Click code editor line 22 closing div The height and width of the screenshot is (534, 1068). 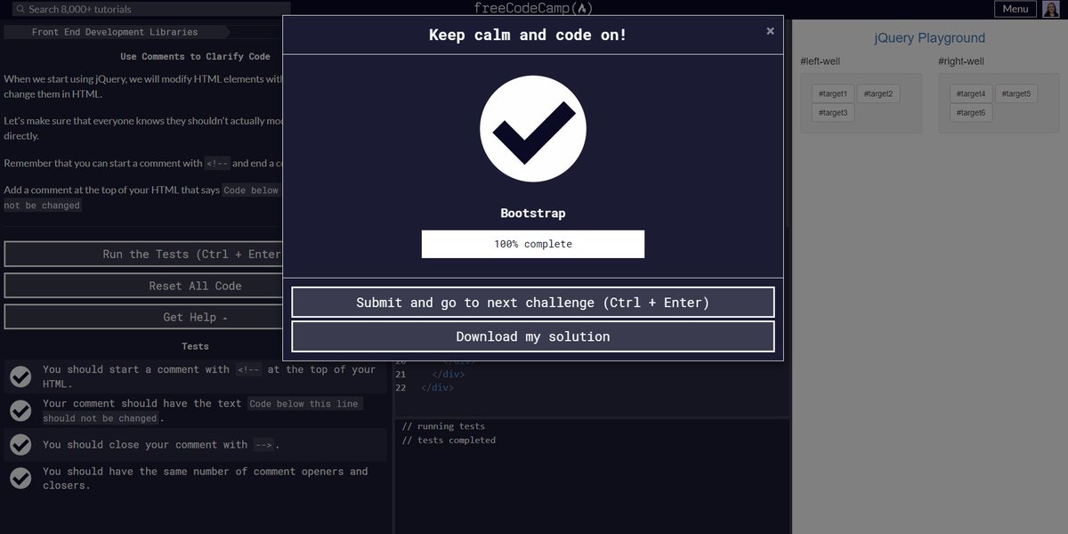pos(437,387)
